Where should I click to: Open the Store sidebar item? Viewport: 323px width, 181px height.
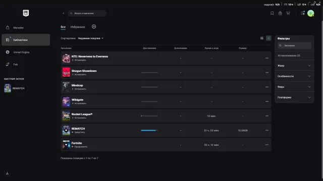click(26, 28)
